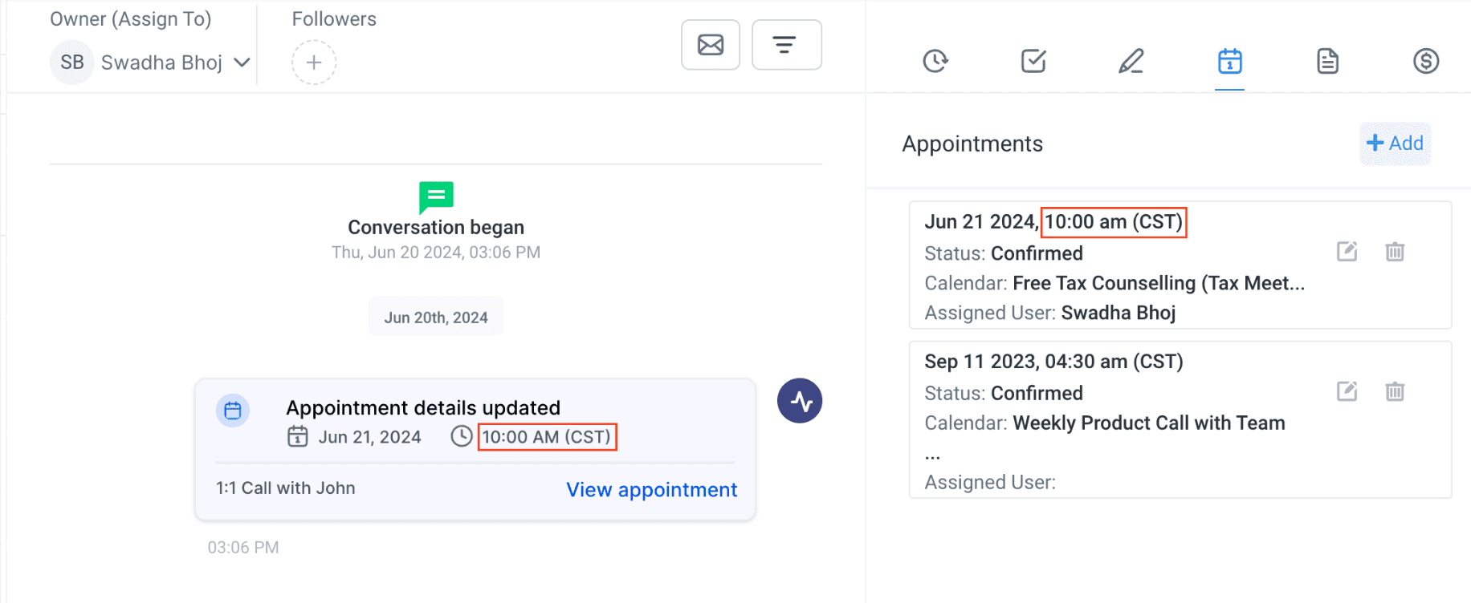The image size is (1471, 603).
Task: Edit the Sep 11 2023 appointment
Action: tap(1347, 391)
